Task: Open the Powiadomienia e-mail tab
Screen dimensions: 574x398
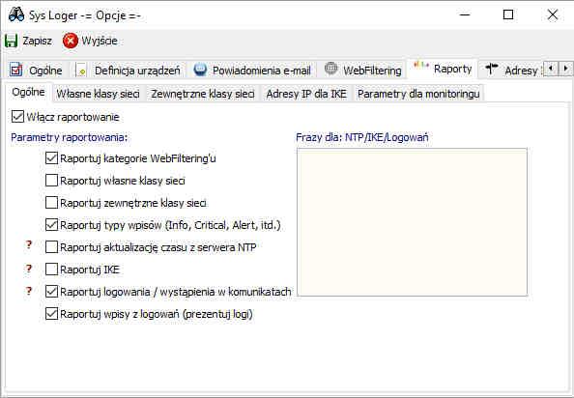Action: tap(252, 70)
